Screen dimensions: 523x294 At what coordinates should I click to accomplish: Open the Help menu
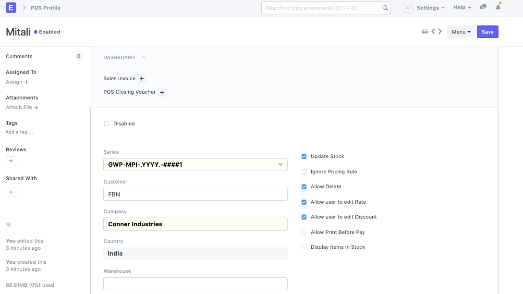point(462,8)
